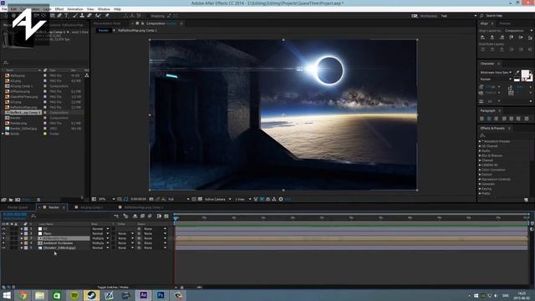
Task: Open Photoshop from Windows taskbar
Action: 160,295
